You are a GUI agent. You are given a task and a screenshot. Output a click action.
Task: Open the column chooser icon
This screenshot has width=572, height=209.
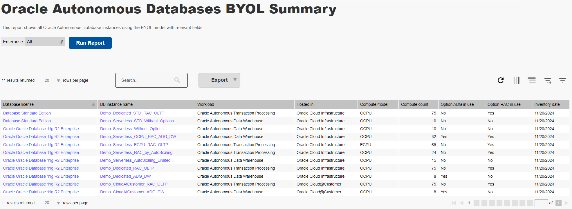tap(517, 80)
